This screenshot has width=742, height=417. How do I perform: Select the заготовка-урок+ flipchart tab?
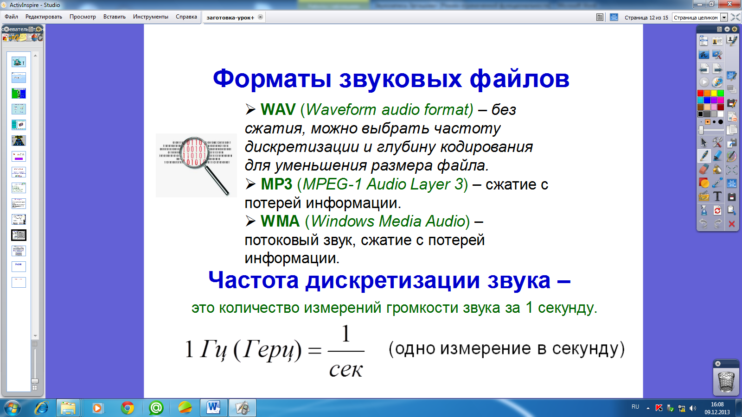pos(230,18)
